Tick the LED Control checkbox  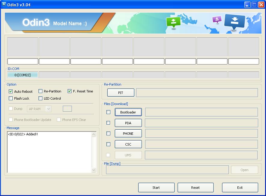(40, 98)
